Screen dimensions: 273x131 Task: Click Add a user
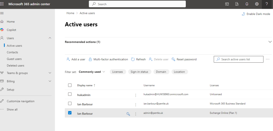pyautogui.click(x=76, y=59)
